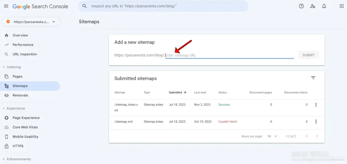This screenshot has height=164, width=347.
Task: Click the Oct 19, 2023 last read date
Action: coord(203,122)
